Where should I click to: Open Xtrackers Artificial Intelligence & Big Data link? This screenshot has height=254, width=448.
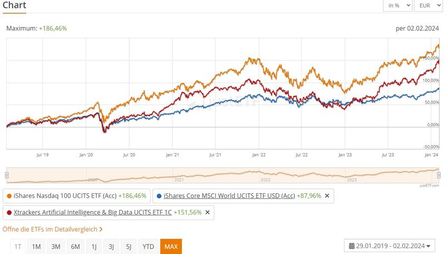point(89,212)
